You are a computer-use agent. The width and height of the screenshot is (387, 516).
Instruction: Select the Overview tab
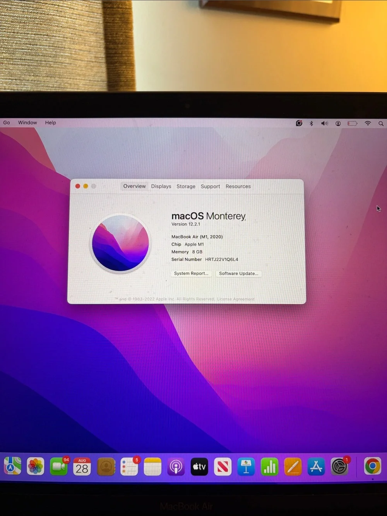[x=134, y=186]
